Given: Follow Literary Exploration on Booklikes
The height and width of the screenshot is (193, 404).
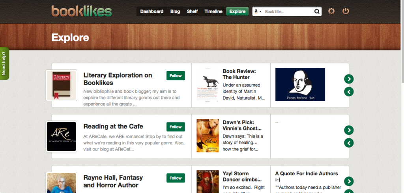Looking at the screenshot, I should click(176, 76).
